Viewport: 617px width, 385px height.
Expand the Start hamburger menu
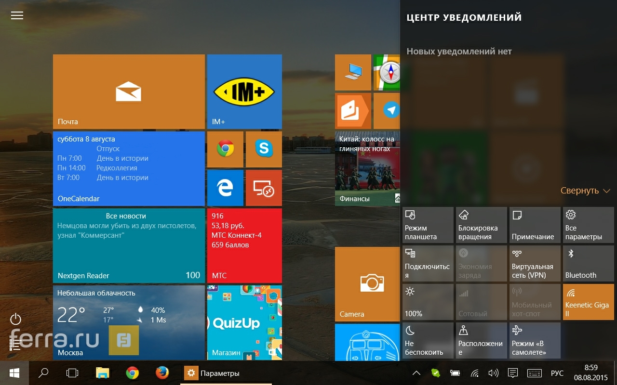17,15
